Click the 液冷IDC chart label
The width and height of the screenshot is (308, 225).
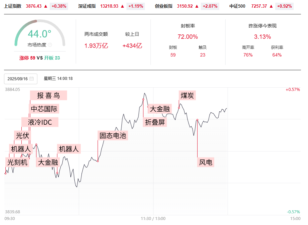(40, 122)
